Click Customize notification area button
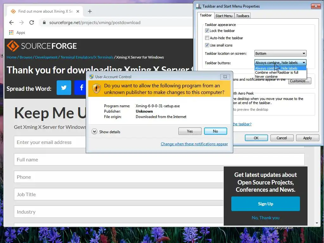 point(299,81)
